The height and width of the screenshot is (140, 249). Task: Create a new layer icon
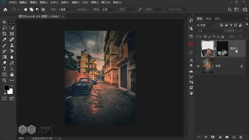[x=234, y=137]
